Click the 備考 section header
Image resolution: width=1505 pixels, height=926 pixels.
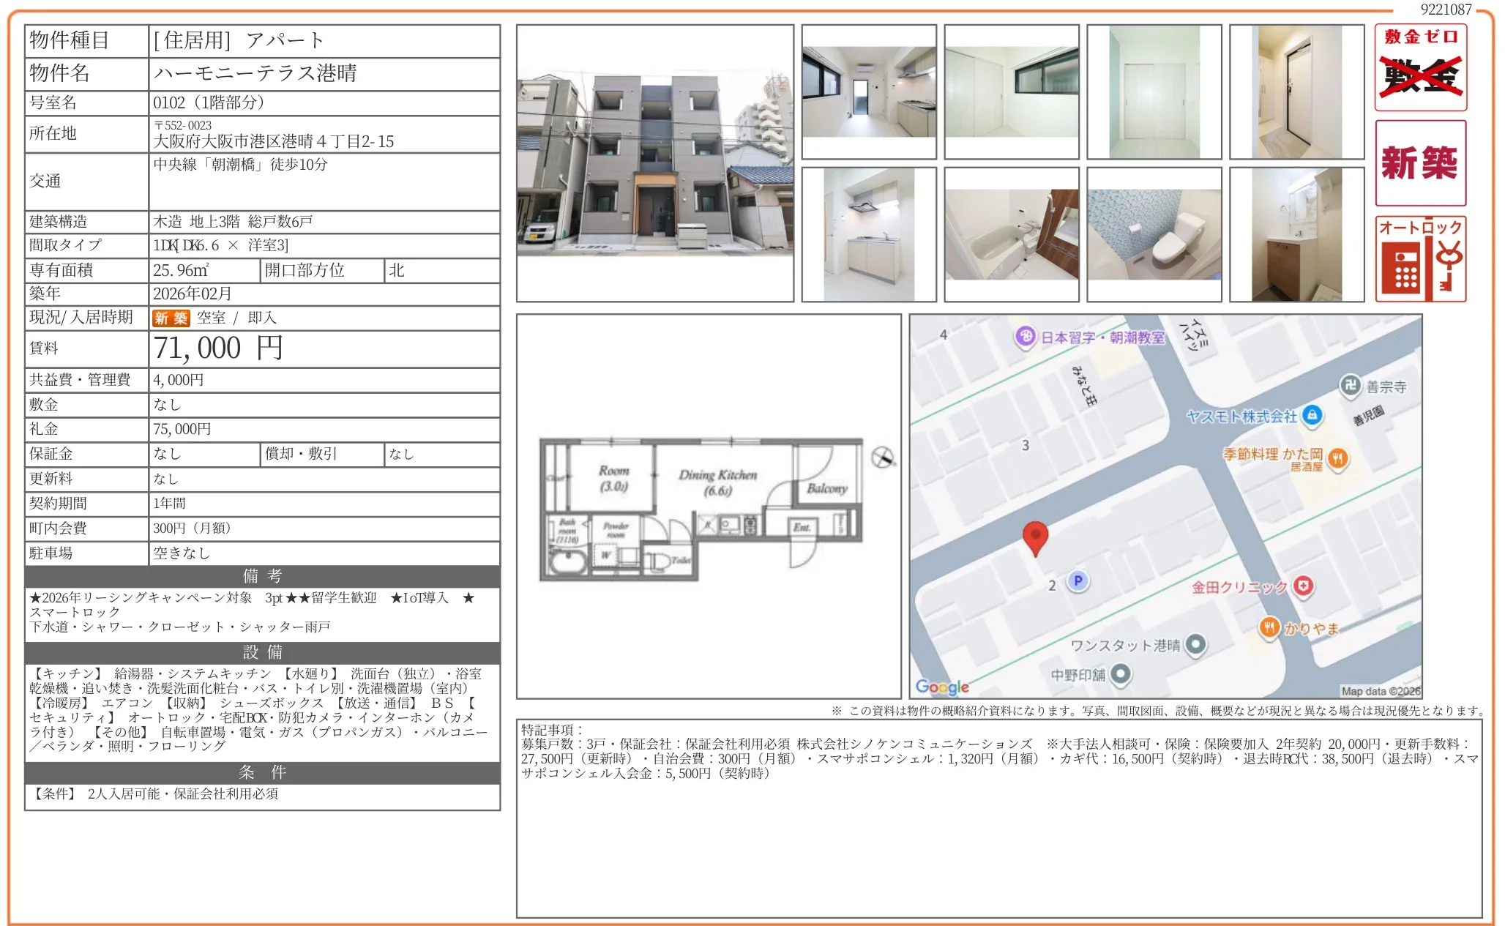coord(262,576)
